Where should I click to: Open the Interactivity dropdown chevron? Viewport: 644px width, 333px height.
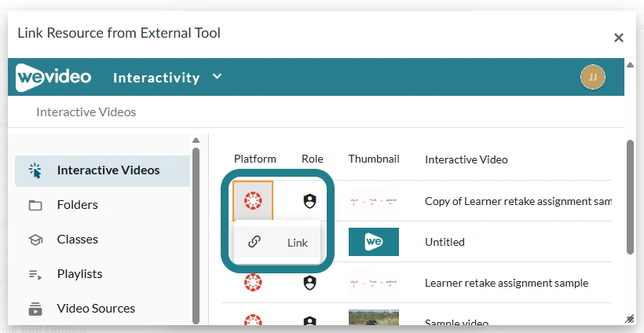point(218,76)
